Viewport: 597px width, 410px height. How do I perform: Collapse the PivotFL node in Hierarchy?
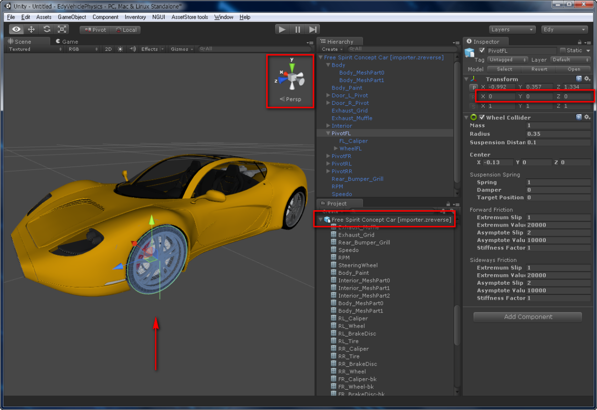point(328,133)
